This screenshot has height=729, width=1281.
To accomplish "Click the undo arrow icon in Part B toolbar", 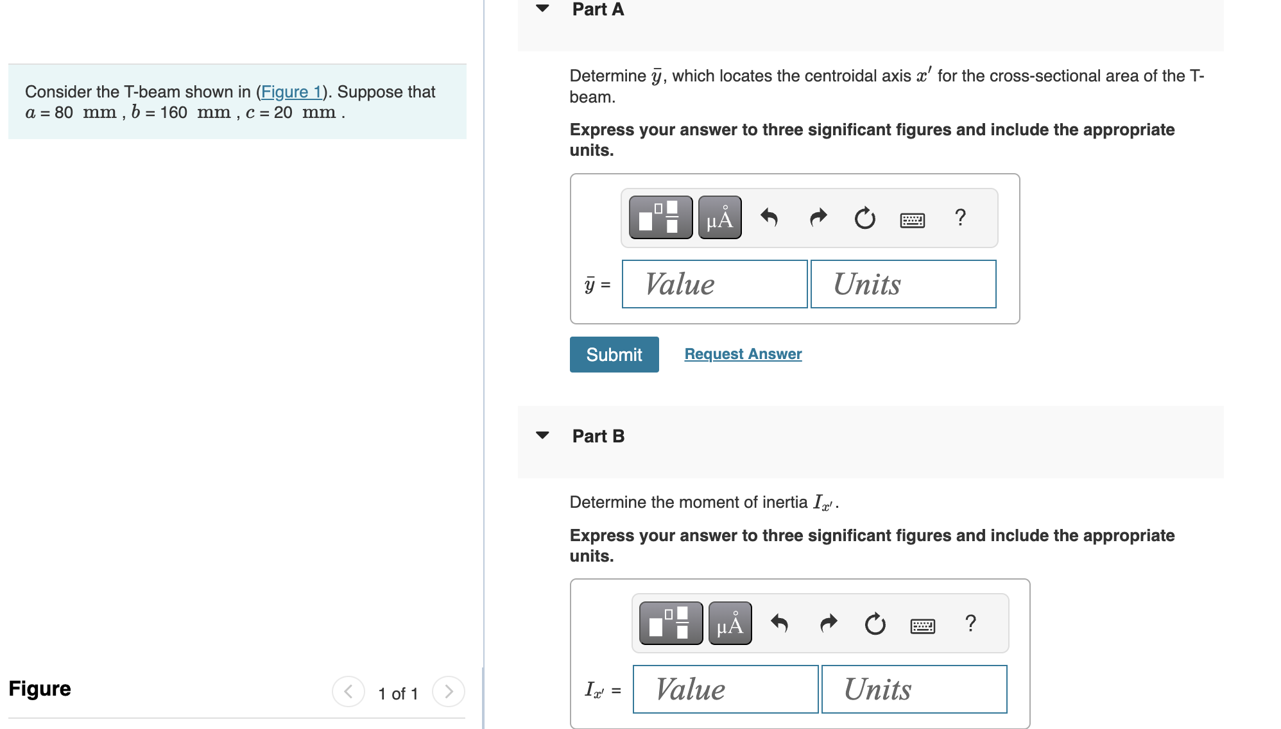I will click(x=778, y=625).
